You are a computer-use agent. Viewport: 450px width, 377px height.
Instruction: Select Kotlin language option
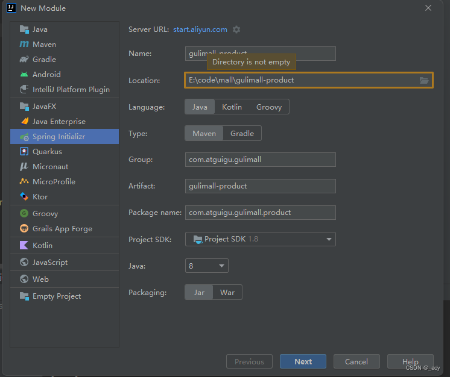tap(232, 107)
